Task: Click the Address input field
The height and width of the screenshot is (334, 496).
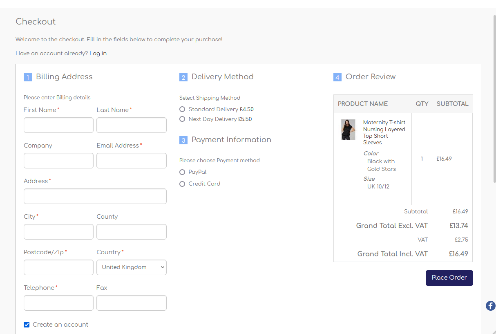Action: pyautogui.click(x=95, y=196)
